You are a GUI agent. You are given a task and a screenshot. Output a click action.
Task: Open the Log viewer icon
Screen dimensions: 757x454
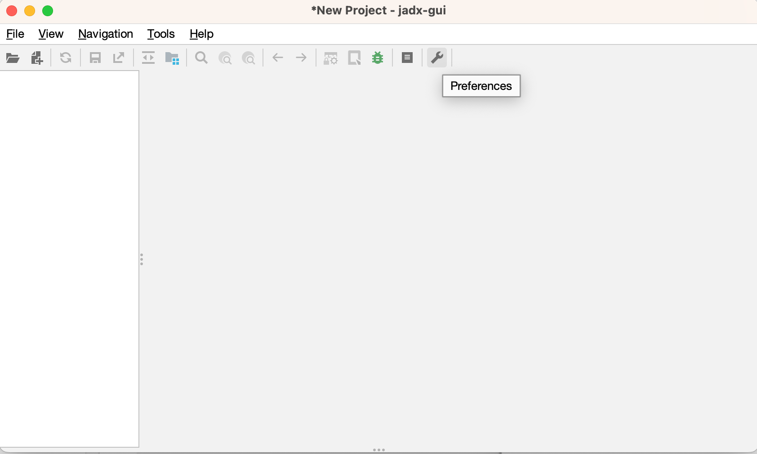pyautogui.click(x=407, y=58)
